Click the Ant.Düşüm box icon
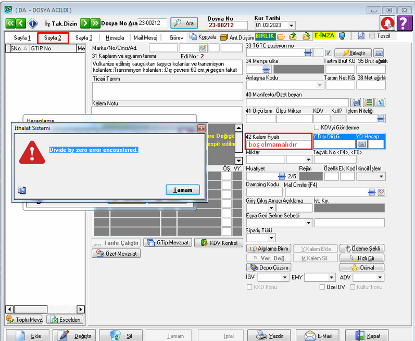The height and width of the screenshot is (341, 415). click(224, 37)
